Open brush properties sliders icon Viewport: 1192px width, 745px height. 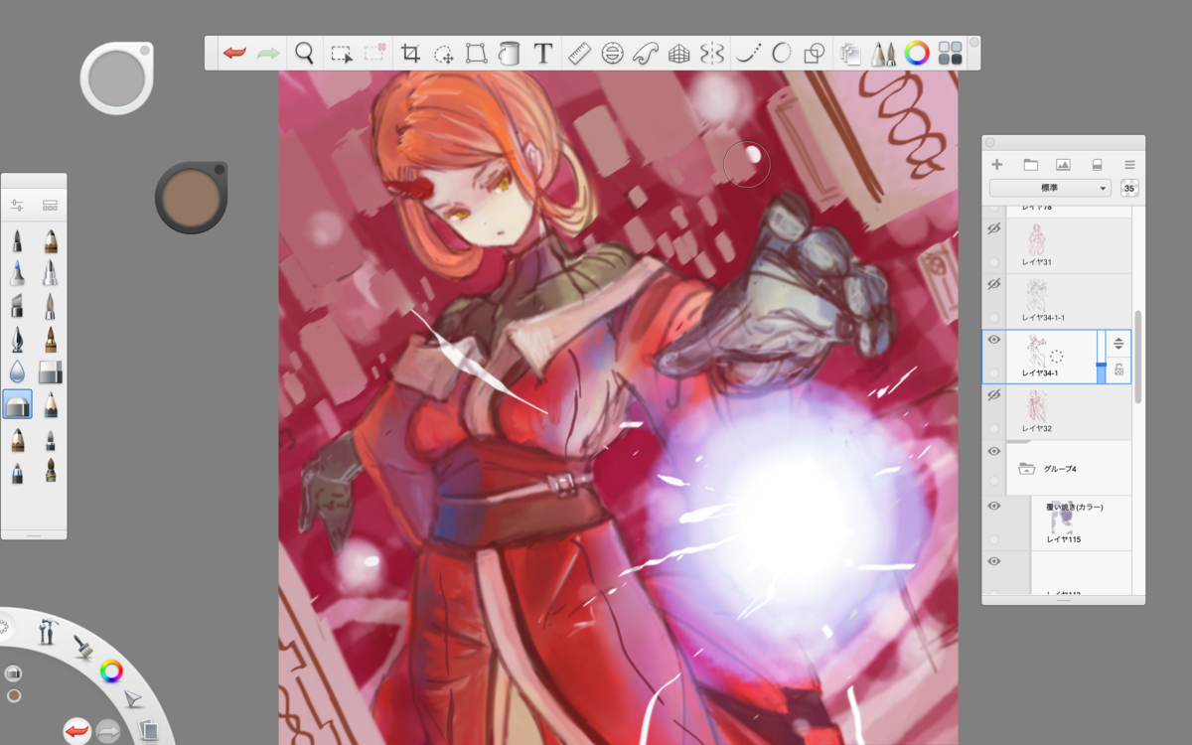coord(17,205)
